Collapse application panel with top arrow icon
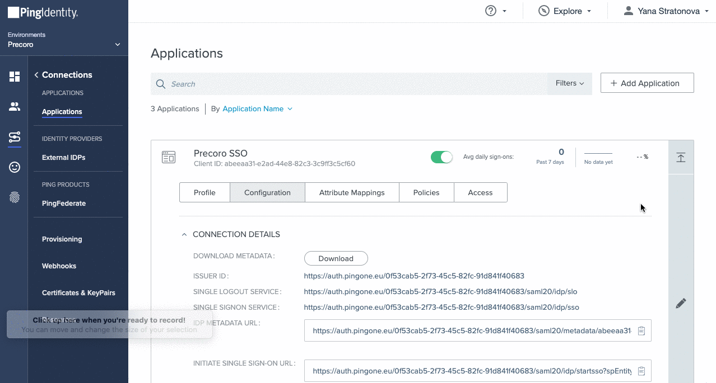The width and height of the screenshot is (716, 383). tap(681, 157)
